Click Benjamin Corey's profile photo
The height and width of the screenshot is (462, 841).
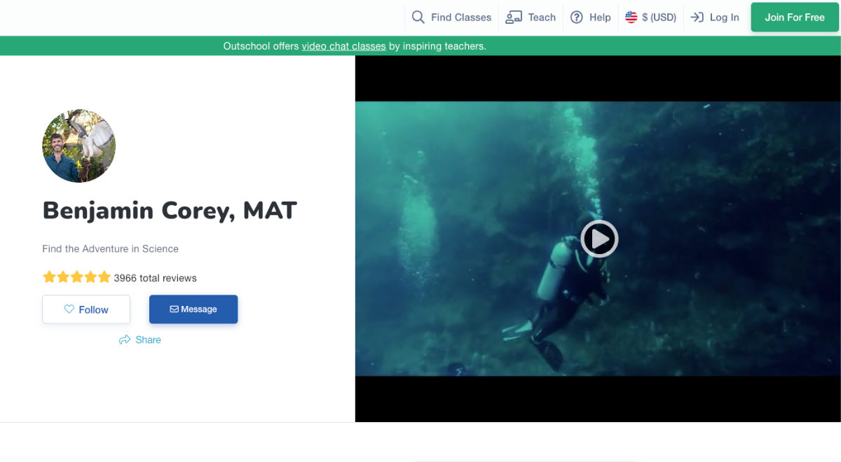pos(79,146)
